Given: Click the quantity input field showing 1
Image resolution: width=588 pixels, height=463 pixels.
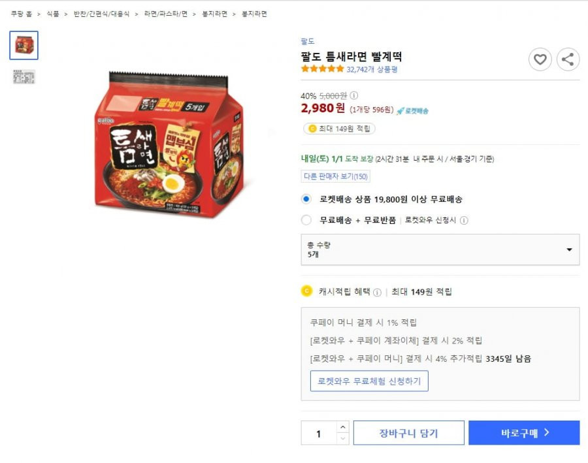Looking at the screenshot, I should click(x=319, y=433).
